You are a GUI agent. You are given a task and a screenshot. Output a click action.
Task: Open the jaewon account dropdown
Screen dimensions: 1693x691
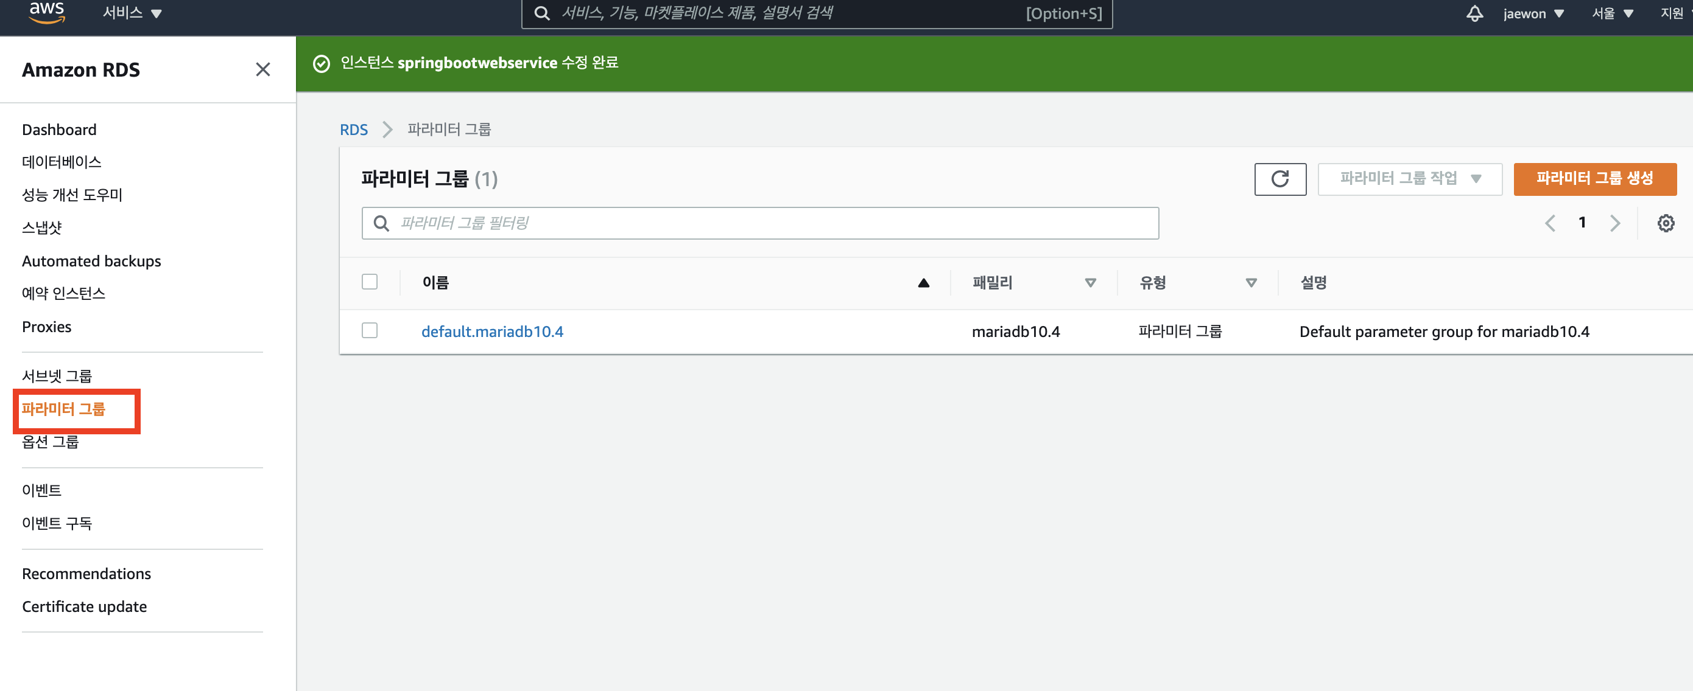(x=1533, y=14)
